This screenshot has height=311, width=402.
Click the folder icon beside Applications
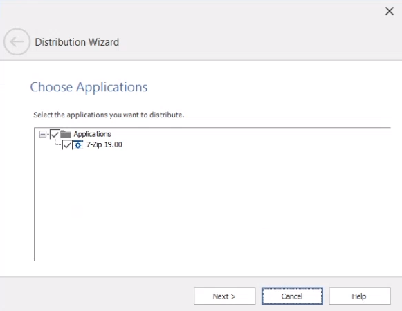[66, 134]
